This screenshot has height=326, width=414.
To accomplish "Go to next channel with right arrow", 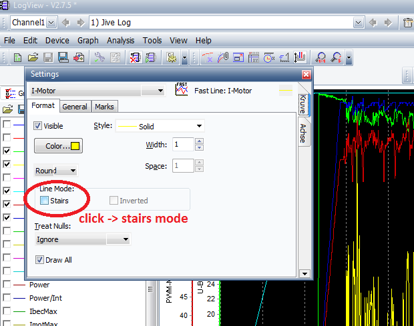I will (81, 23).
